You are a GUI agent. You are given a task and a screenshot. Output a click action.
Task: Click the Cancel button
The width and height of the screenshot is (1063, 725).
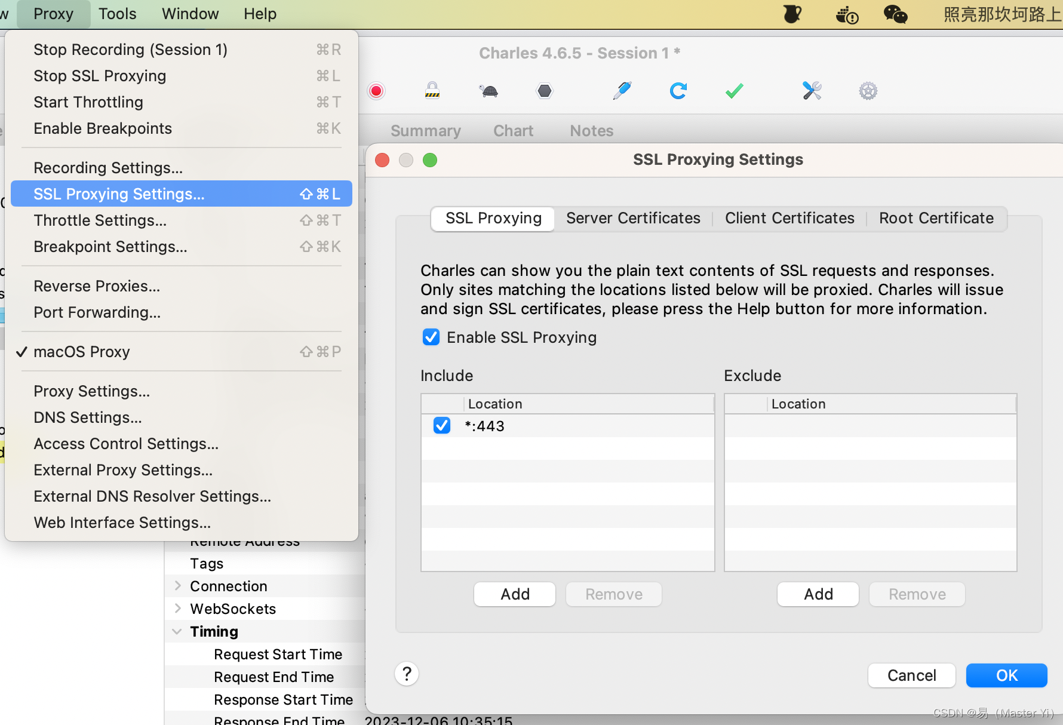[912, 675]
